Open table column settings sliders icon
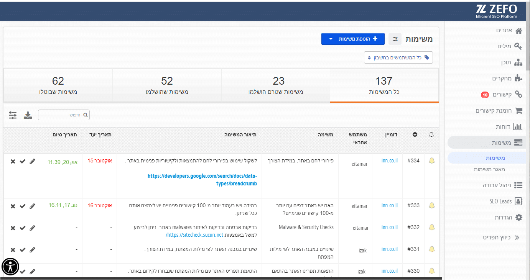 pyautogui.click(x=13, y=115)
